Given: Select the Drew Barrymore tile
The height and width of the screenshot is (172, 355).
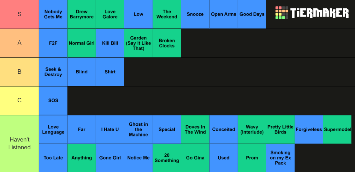Looking at the screenshot, I should point(82,14).
